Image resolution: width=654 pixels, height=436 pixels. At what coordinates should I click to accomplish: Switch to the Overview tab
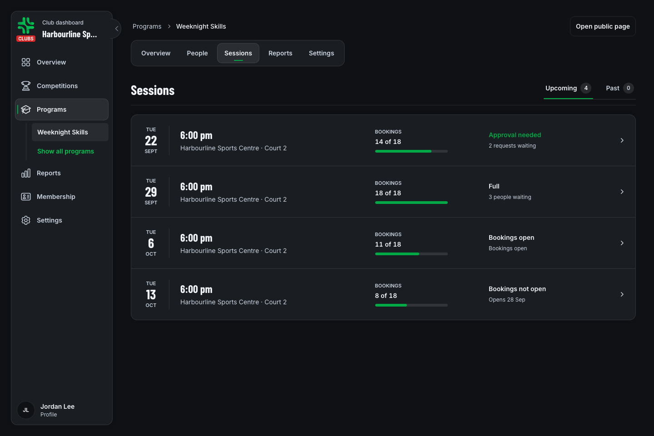tap(156, 53)
